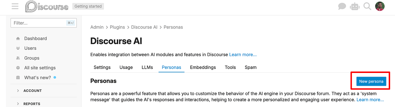395x107 pixels.
Task: Switch to the Embeddings tab
Action: click(203, 67)
